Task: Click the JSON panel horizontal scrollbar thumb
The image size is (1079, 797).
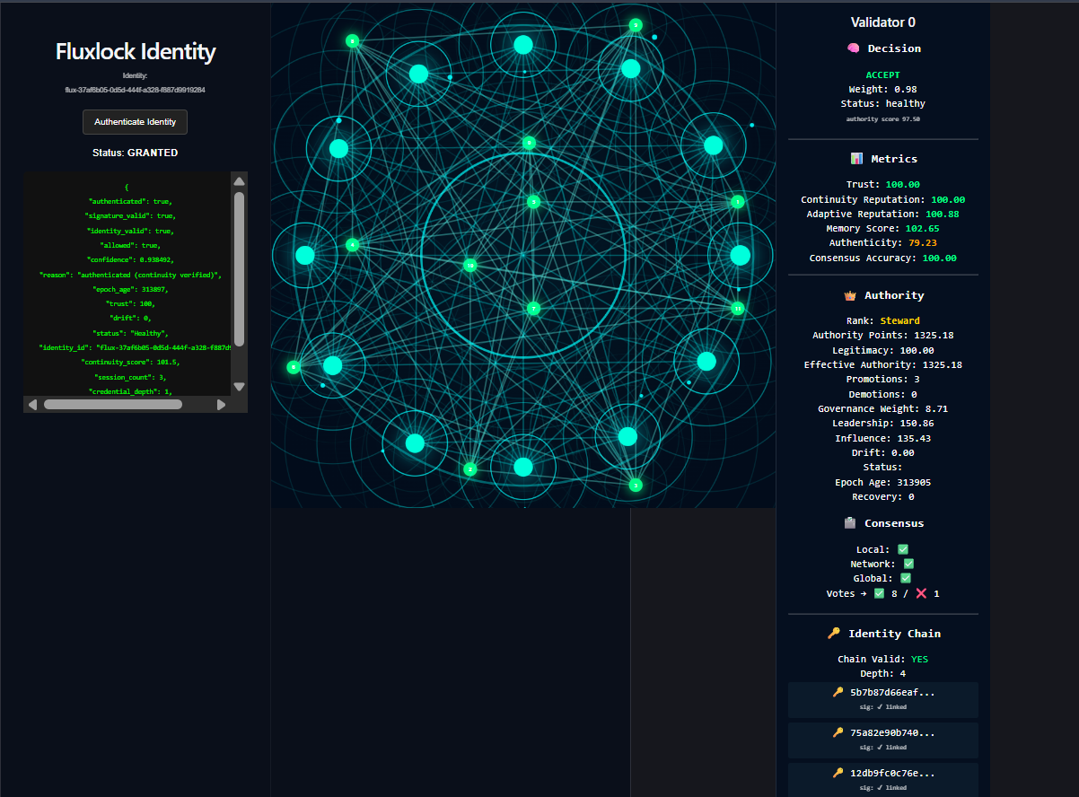Action: [x=113, y=405]
